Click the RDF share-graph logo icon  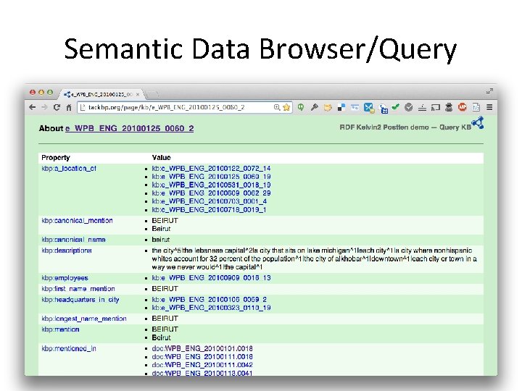[478, 122]
